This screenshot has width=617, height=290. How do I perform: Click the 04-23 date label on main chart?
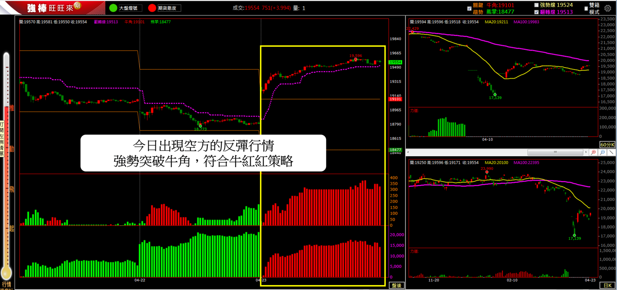(261, 280)
